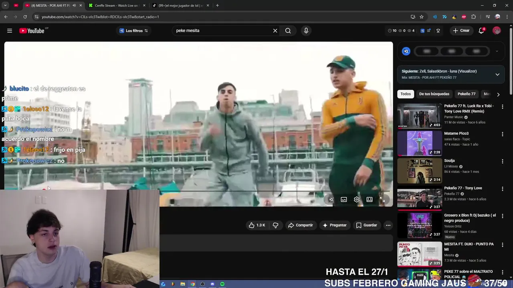
Task: Open options for Pekeño 77 - Tony Love row
Action: tap(502, 188)
